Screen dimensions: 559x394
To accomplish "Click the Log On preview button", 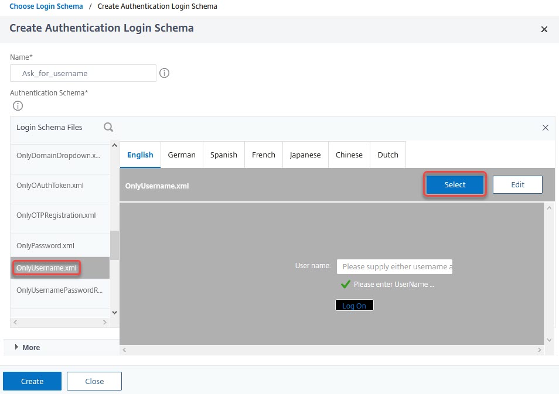I will point(355,305).
